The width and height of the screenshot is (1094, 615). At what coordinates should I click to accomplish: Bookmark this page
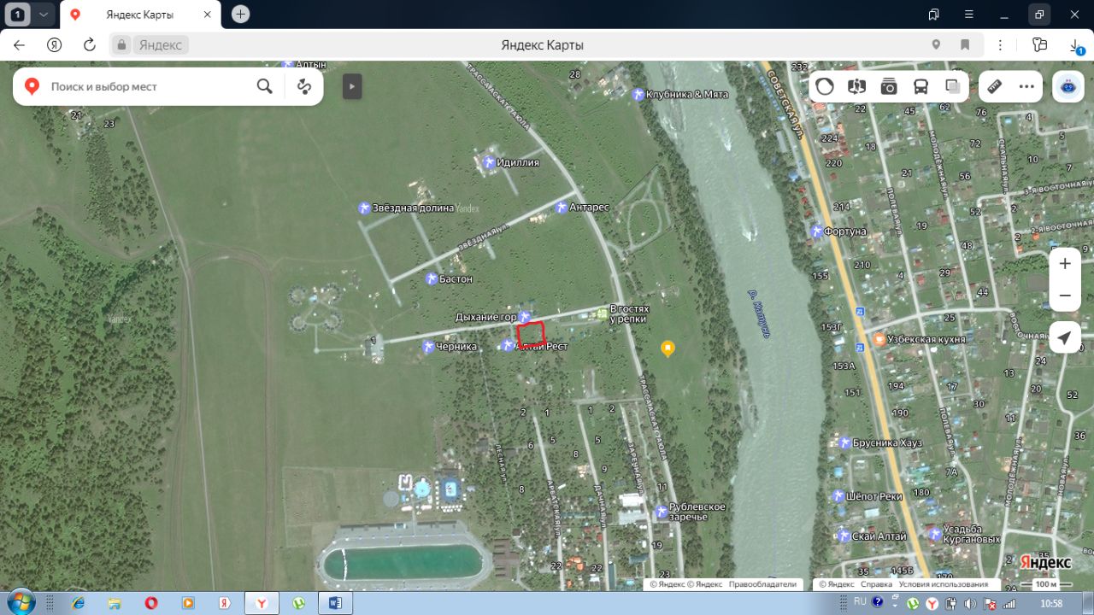965,45
